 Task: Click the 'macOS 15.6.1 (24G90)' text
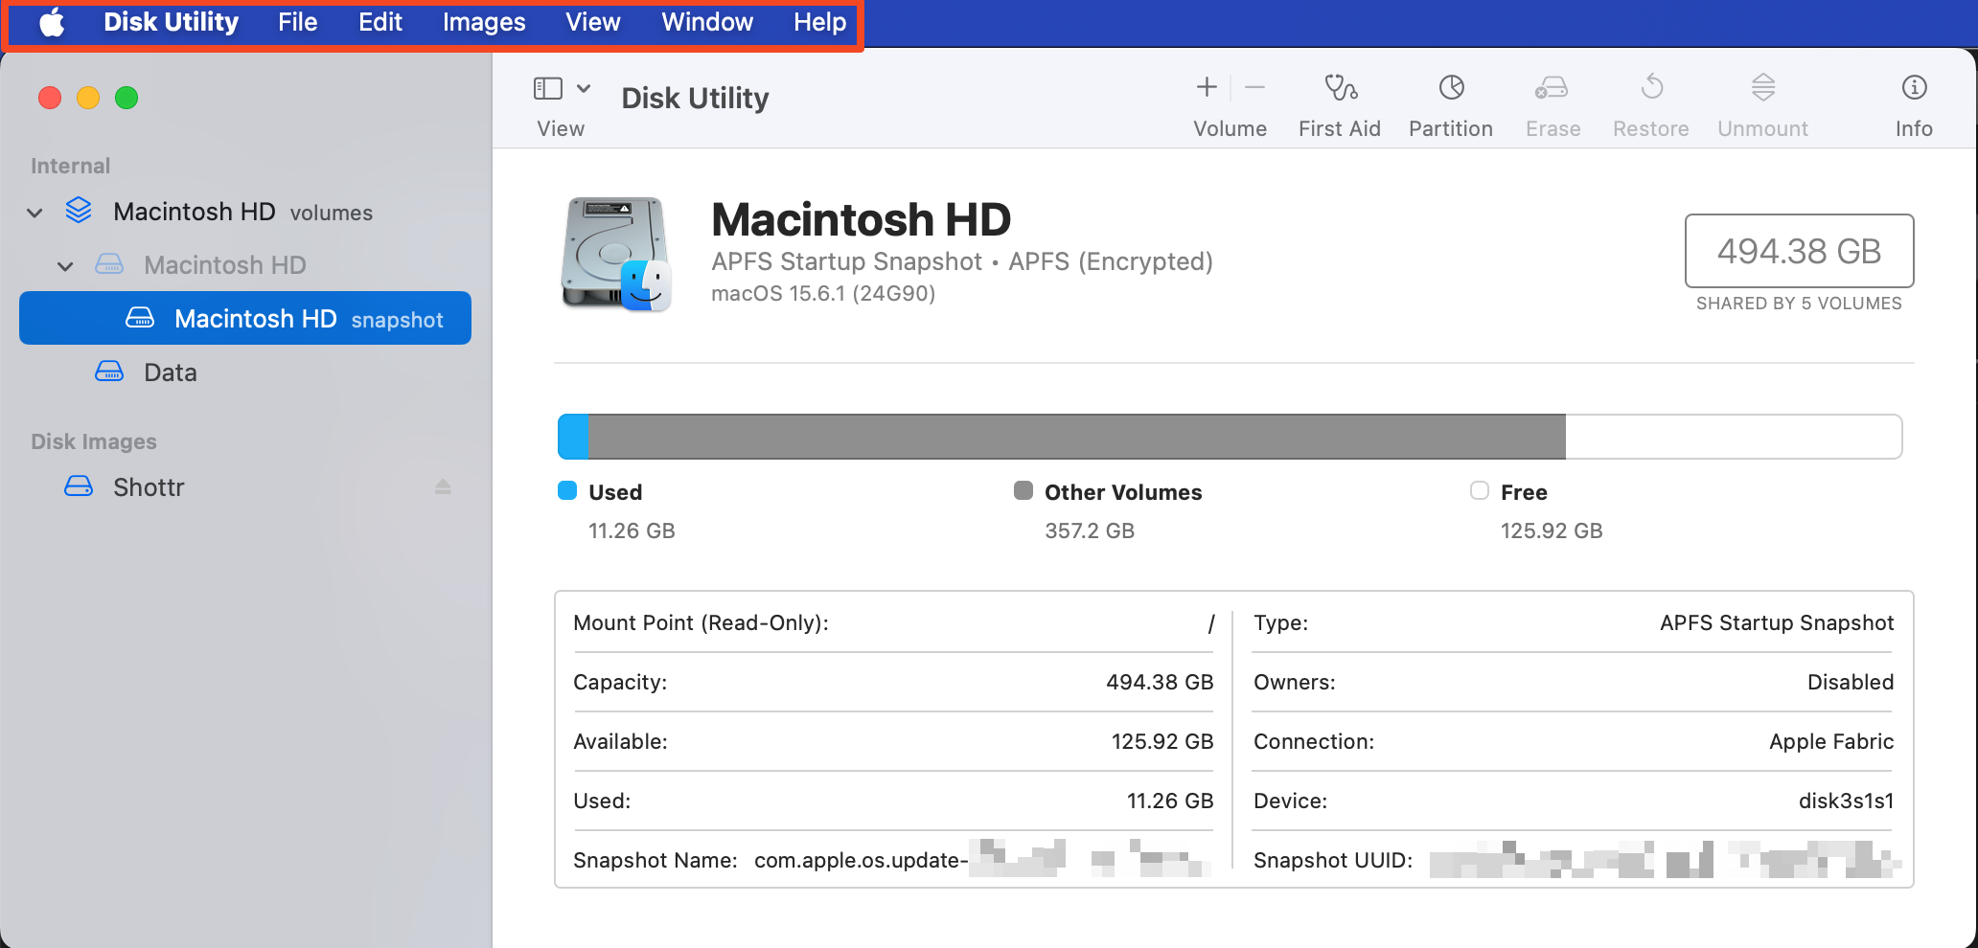(x=823, y=293)
